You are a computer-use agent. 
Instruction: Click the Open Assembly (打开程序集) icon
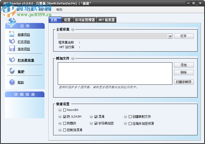click(12, 60)
